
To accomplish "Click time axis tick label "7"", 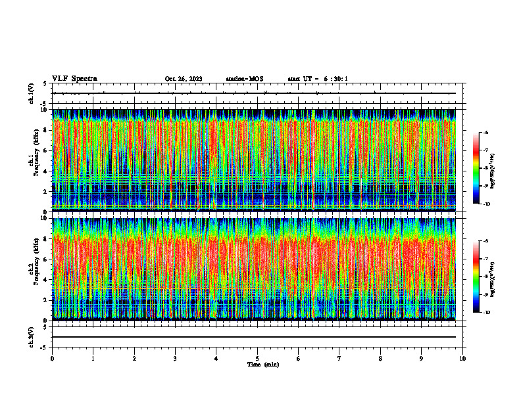I will [x=339, y=359].
